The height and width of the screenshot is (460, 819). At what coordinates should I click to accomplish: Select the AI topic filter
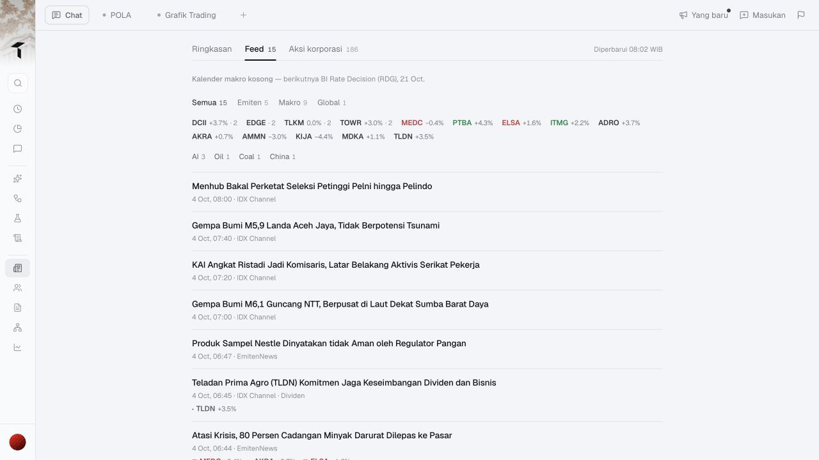pyautogui.click(x=198, y=157)
